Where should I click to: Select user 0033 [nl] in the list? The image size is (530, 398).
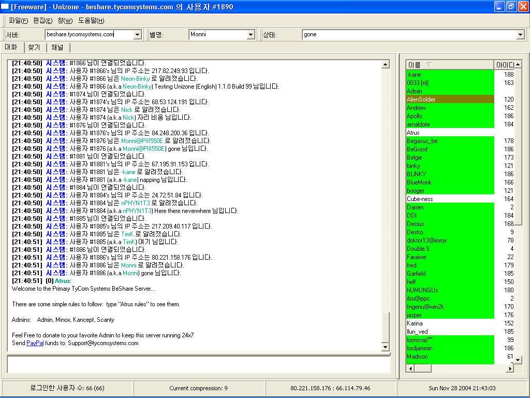[x=450, y=83]
